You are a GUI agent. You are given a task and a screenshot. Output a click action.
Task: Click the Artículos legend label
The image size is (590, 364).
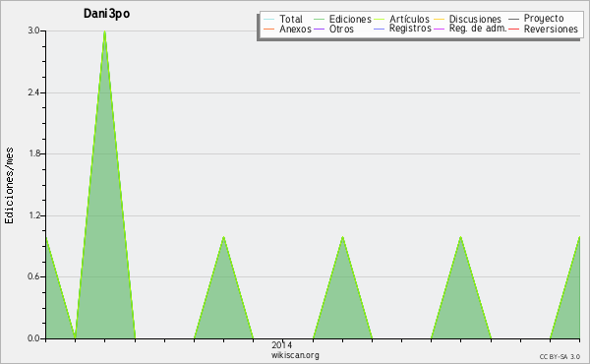pos(409,19)
